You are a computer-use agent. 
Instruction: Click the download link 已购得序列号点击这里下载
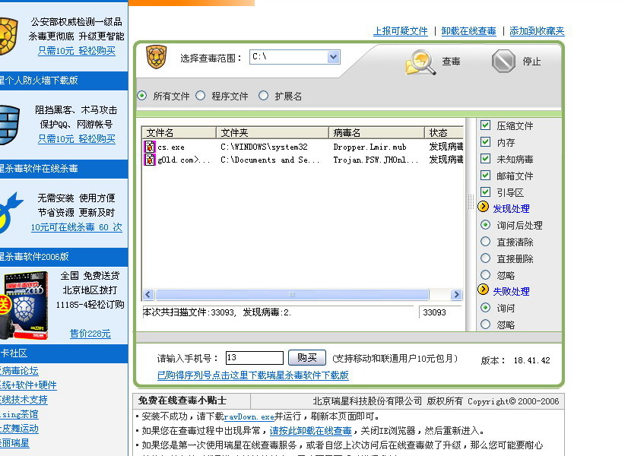252,375
